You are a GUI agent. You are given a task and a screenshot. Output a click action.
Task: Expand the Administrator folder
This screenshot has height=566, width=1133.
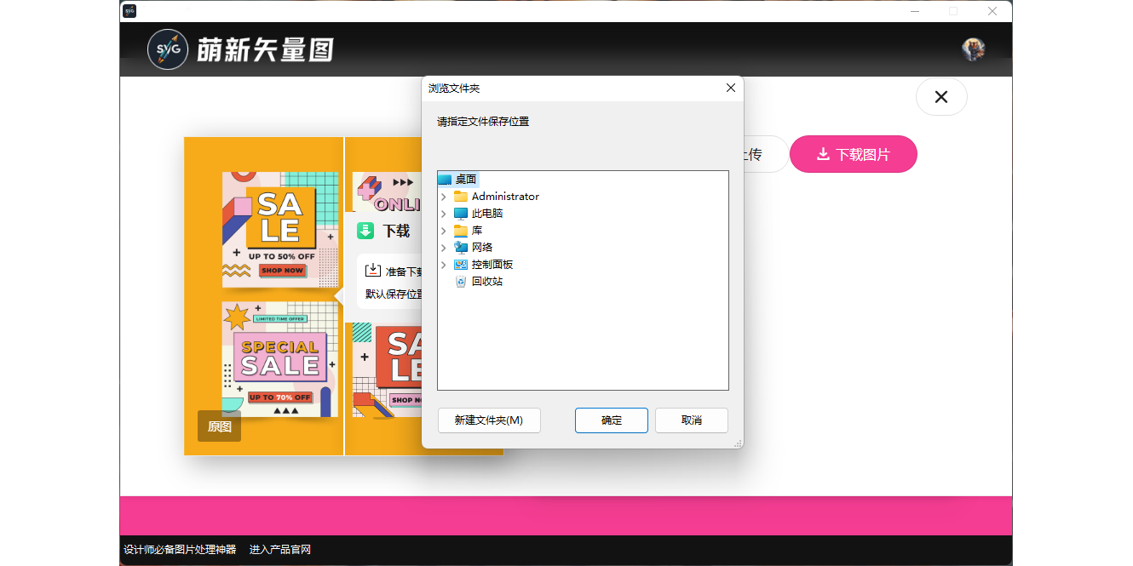tap(443, 196)
